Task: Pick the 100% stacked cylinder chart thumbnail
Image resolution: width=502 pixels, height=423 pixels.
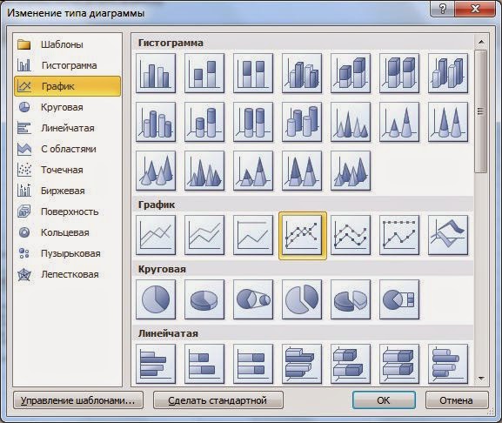Action: click(x=253, y=122)
